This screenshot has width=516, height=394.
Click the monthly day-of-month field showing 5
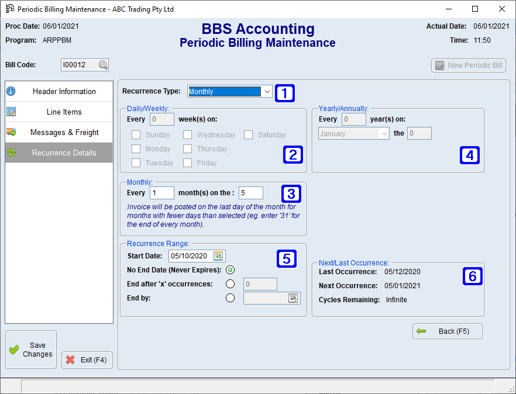250,192
